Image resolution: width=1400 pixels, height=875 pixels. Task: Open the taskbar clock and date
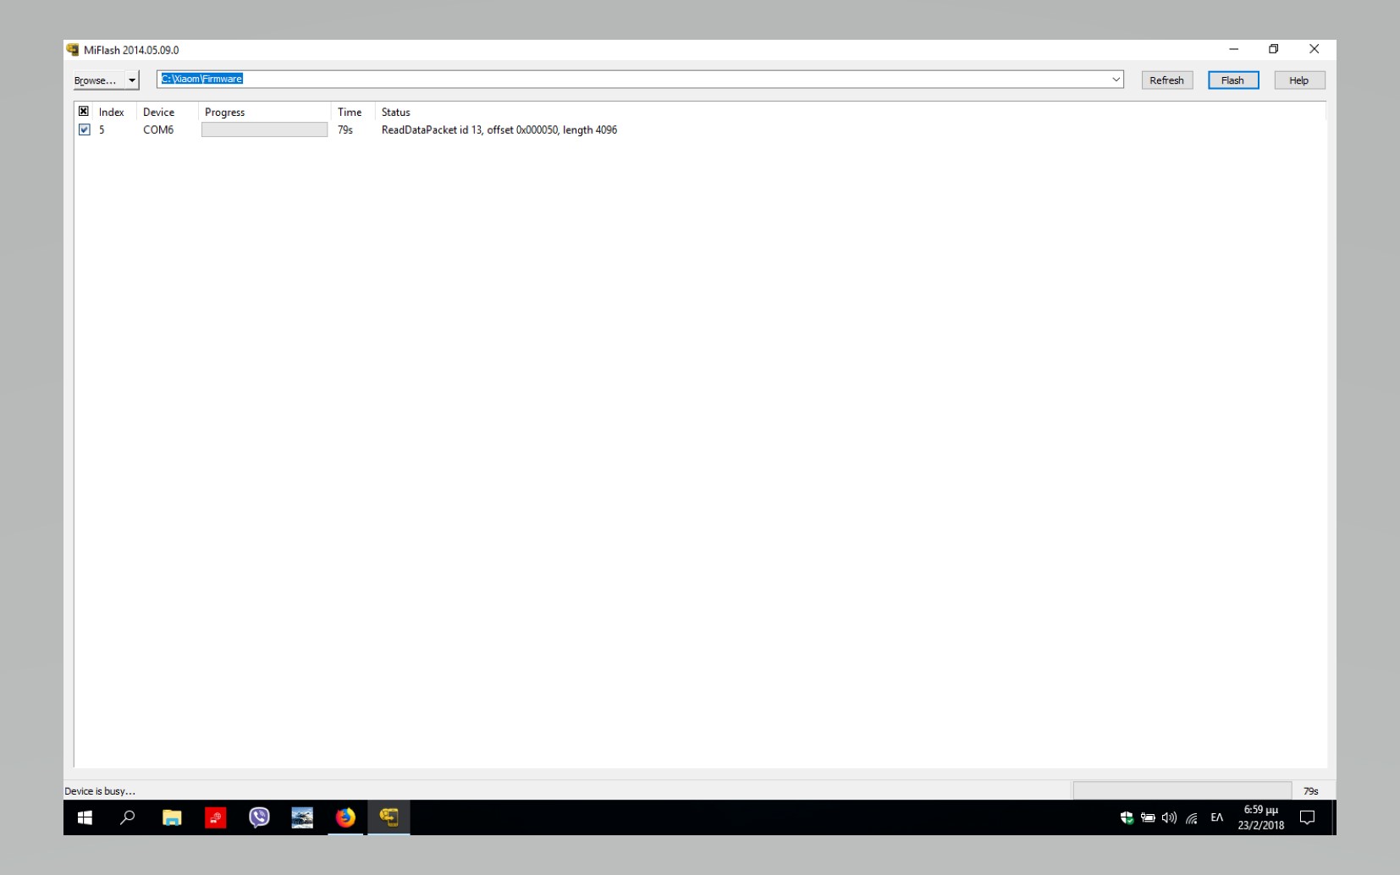point(1260,817)
